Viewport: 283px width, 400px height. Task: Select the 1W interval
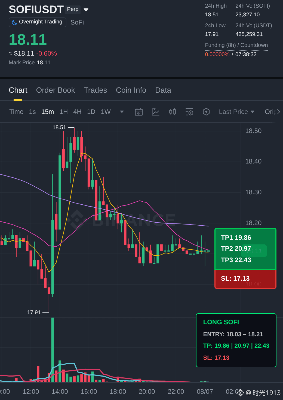(x=106, y=112)
